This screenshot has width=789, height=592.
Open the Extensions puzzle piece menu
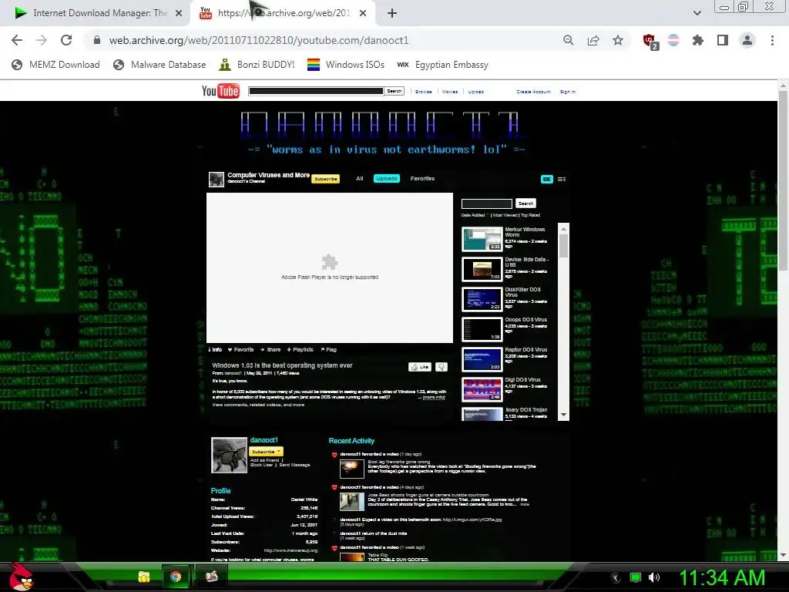point(698,40)
